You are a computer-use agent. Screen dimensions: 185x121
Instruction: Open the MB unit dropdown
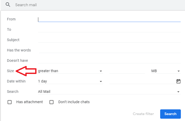tap(166, 71)
